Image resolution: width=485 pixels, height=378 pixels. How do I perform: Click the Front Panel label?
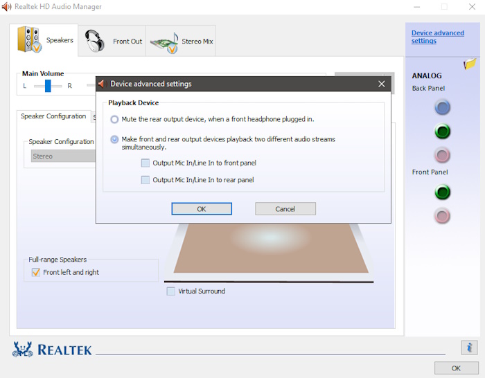[430, 172]
